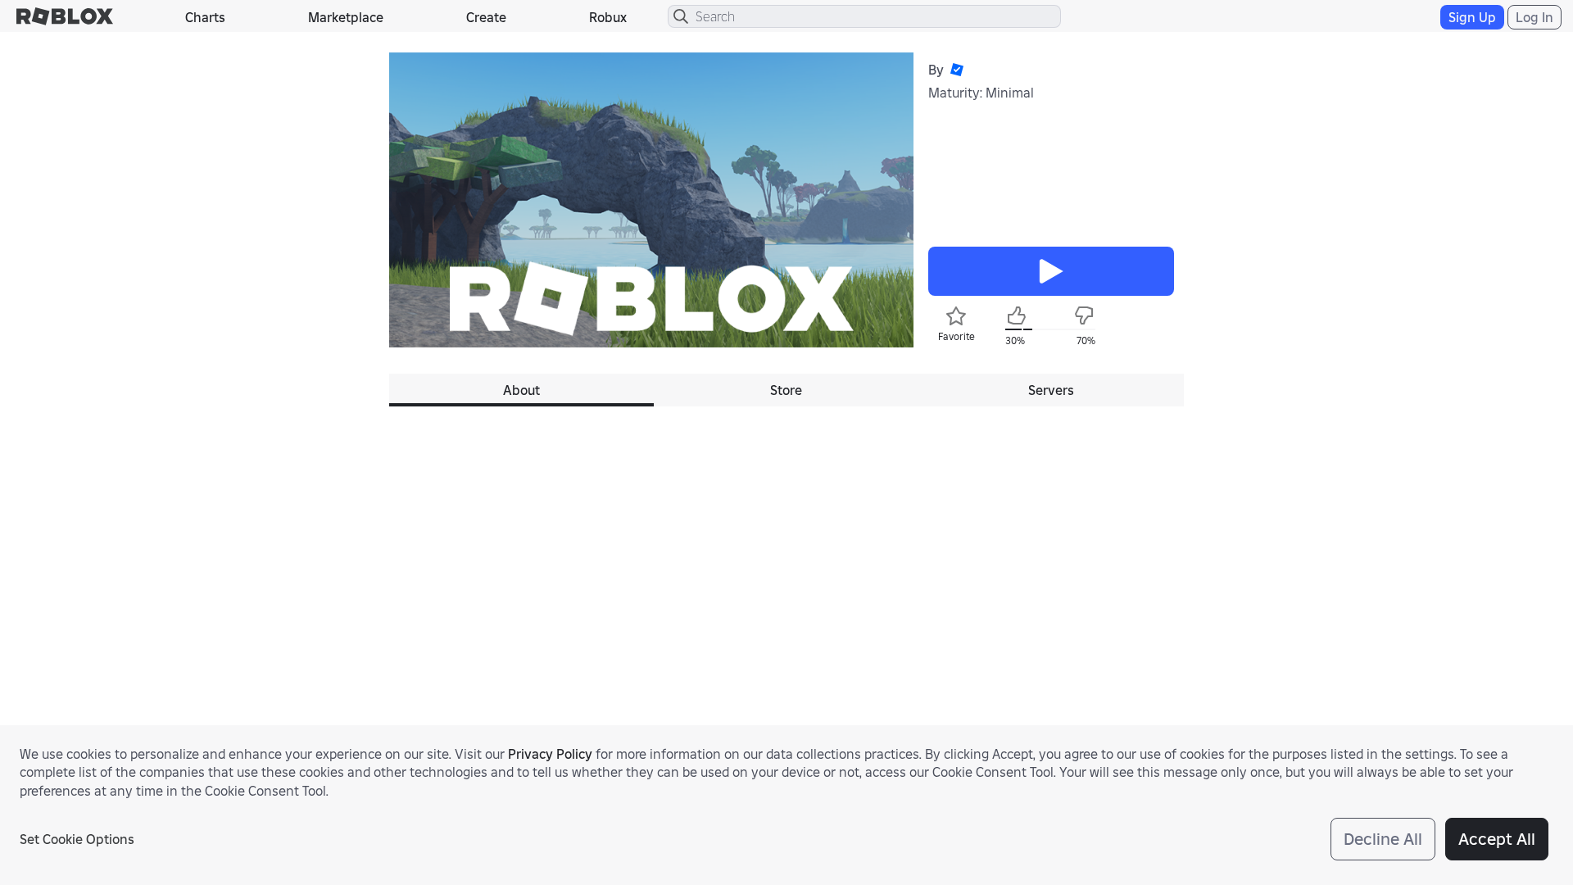The image size is (1573, 885).
Task: Open the Robux page
Action: tap(607, 16)
